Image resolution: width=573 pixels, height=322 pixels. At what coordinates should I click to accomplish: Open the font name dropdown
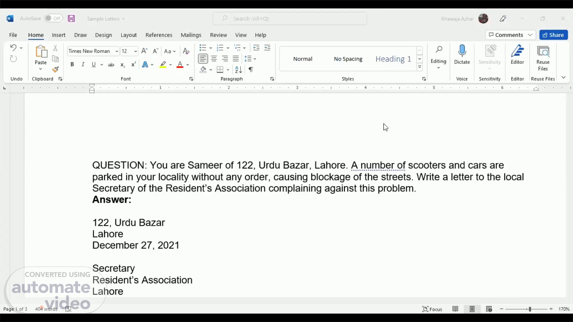[x=117, y=51]
